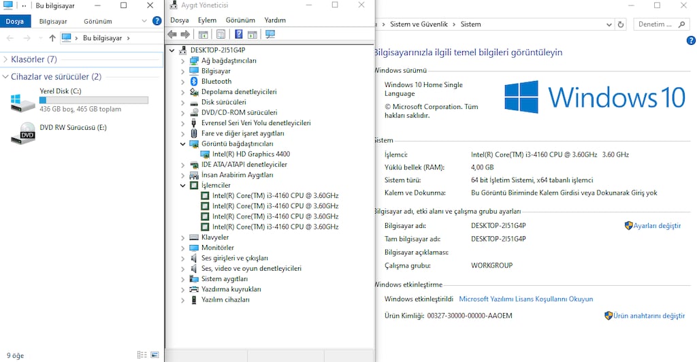This screenshot has width=697, height=362.
Task: Select Depolama denetleyicileri row
Action: point(239,92)
